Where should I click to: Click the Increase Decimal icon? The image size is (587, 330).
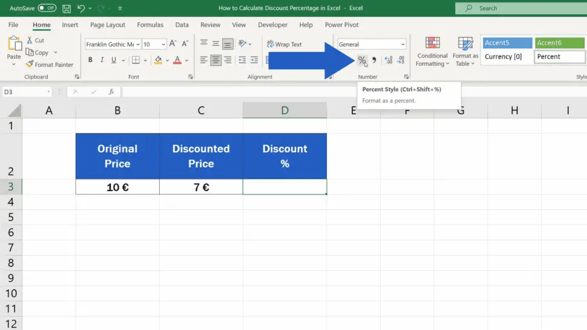(388, 60)
